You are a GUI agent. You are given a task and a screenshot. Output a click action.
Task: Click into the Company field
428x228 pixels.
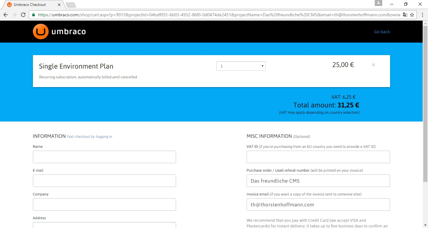click(x=104, y=205)
